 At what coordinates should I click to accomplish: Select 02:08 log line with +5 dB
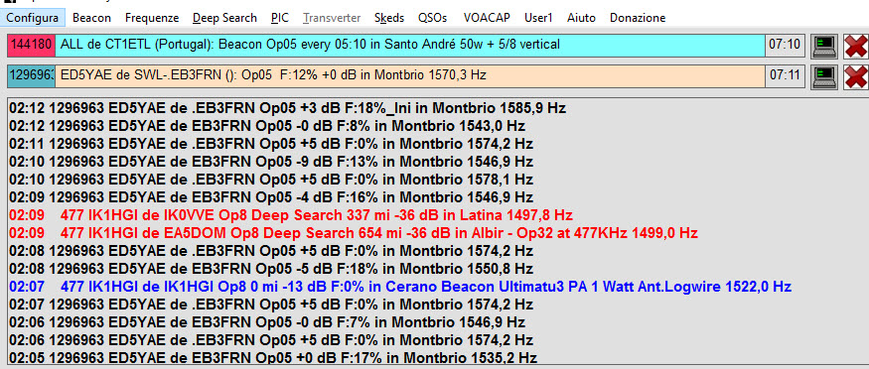pos(271,251)
